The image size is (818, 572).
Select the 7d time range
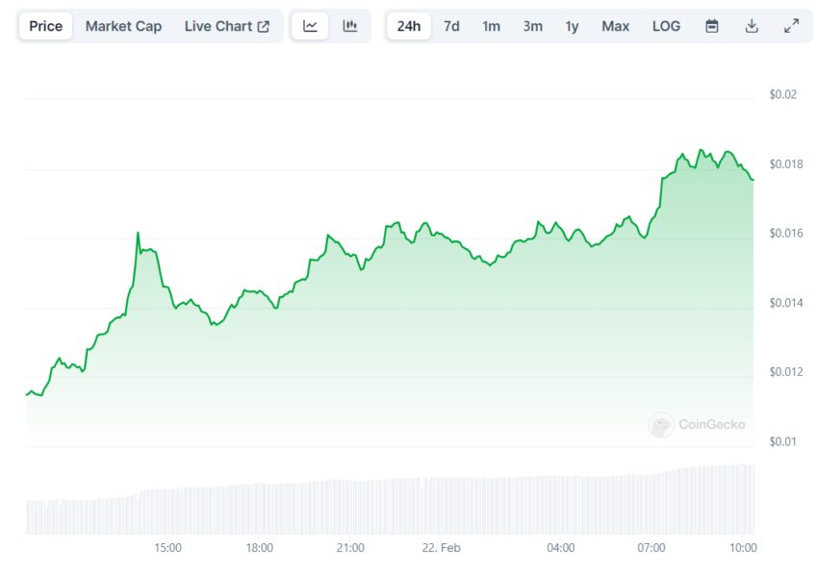(x=451, y=26)
